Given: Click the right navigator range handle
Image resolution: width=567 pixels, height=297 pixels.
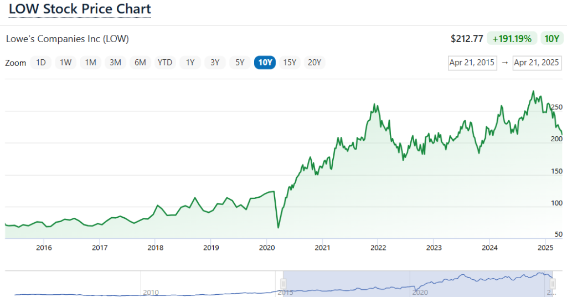Looking at the screenshot, I should [553, 284].
